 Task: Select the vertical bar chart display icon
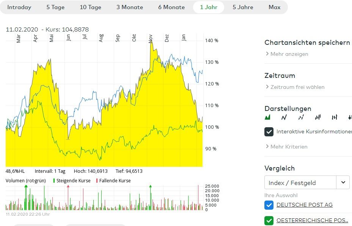[x=318, y=117]
